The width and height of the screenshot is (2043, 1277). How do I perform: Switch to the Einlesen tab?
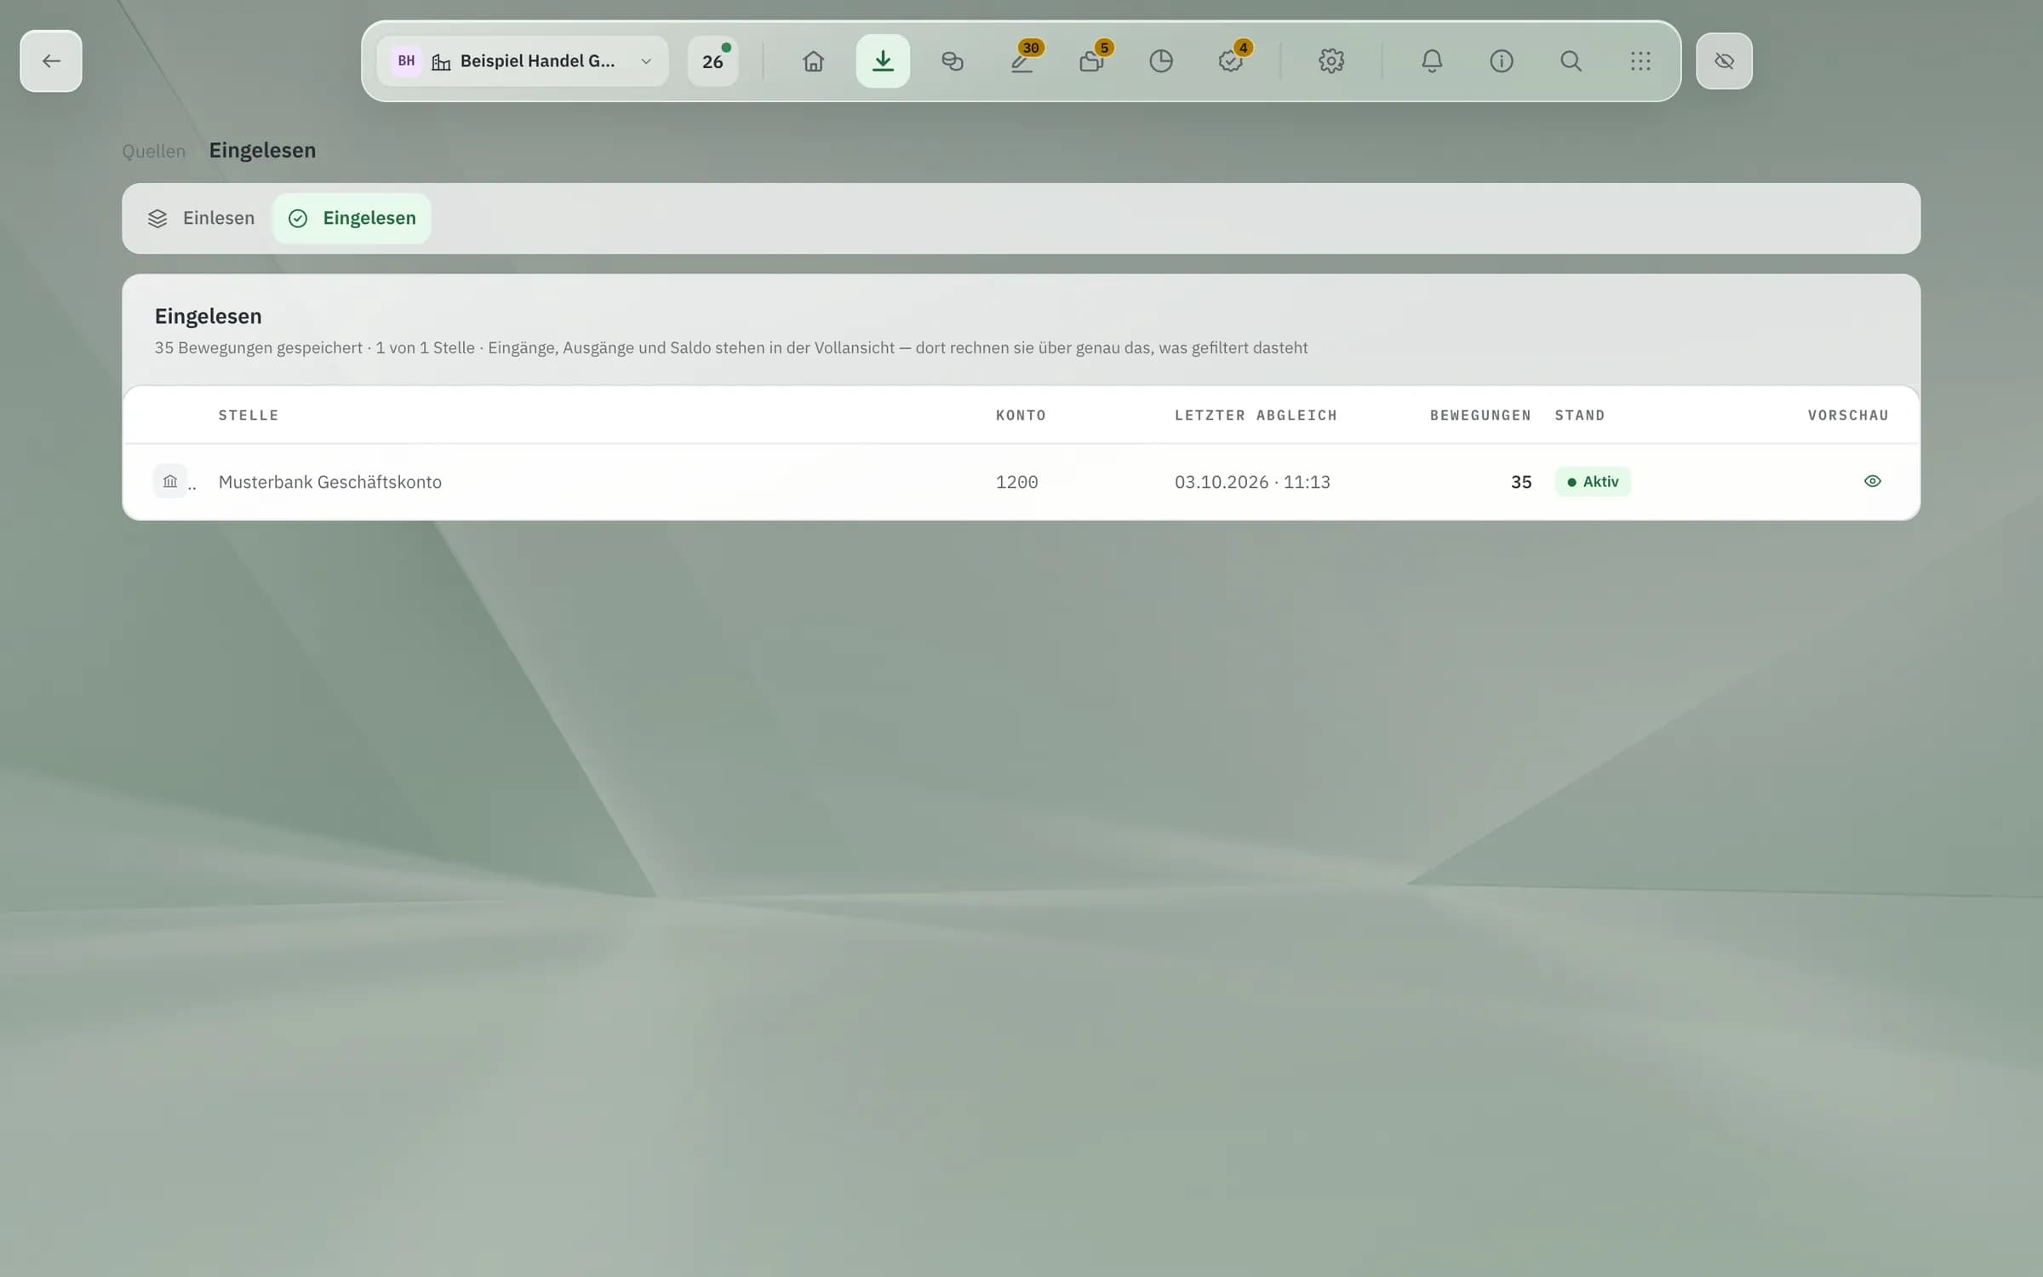(x=202, y=219)
